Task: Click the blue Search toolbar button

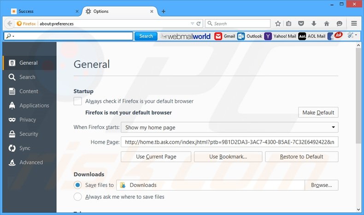Action: (146, 36)
